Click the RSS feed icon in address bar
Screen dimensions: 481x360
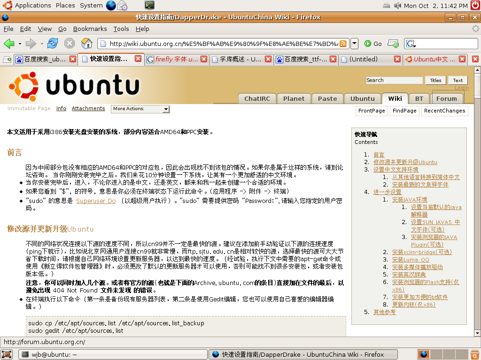pos(343,44)
